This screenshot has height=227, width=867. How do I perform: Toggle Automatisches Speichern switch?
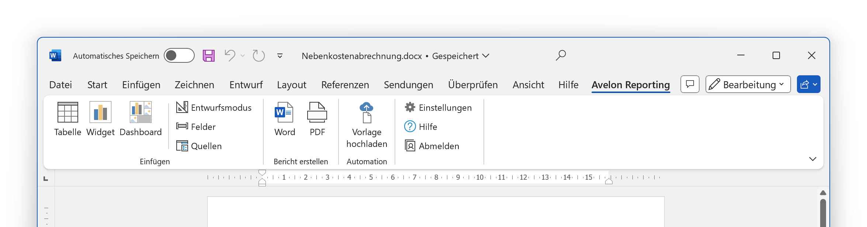[x=179, y=56]
